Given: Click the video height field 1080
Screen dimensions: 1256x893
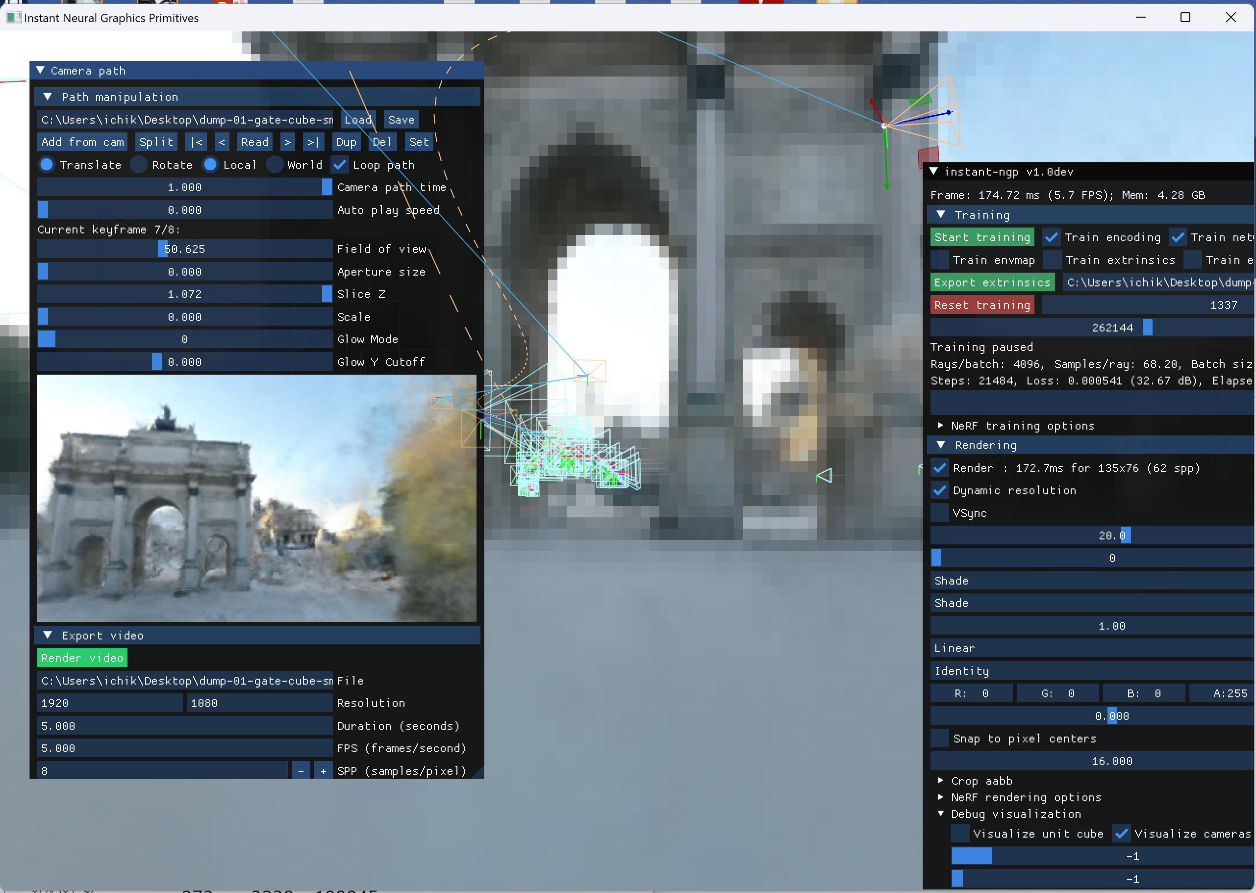Looking at the screenshot, I should (259, 703).
